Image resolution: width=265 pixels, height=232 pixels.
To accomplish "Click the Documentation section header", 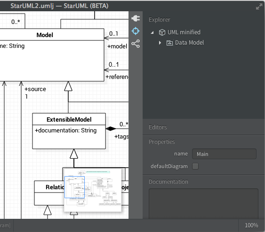I will pos(169,182).
